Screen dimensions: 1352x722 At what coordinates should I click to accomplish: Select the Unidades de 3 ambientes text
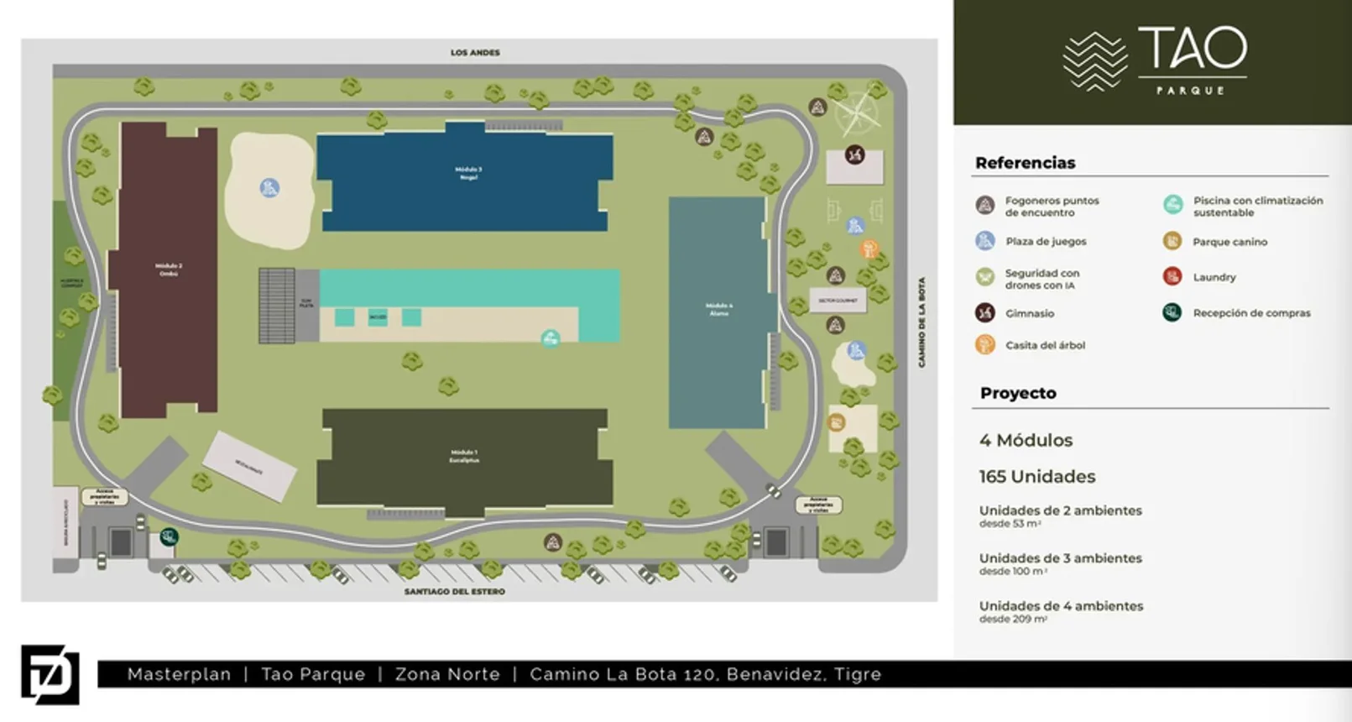[1060, 558]
